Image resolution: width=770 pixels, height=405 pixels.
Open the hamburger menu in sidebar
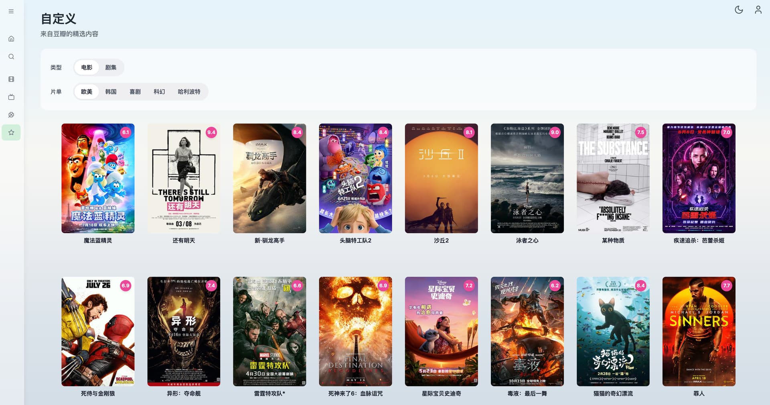tap(11, 11)
